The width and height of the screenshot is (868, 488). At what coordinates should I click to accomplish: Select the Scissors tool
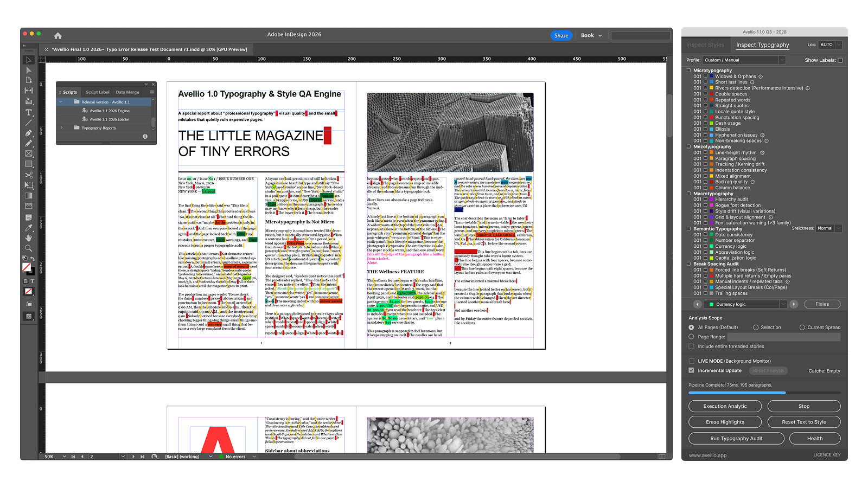click(x=29, y=175)
